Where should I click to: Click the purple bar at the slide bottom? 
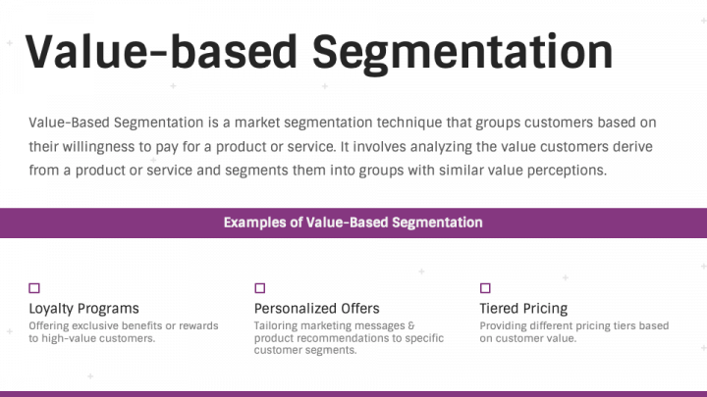coord(353,394)
